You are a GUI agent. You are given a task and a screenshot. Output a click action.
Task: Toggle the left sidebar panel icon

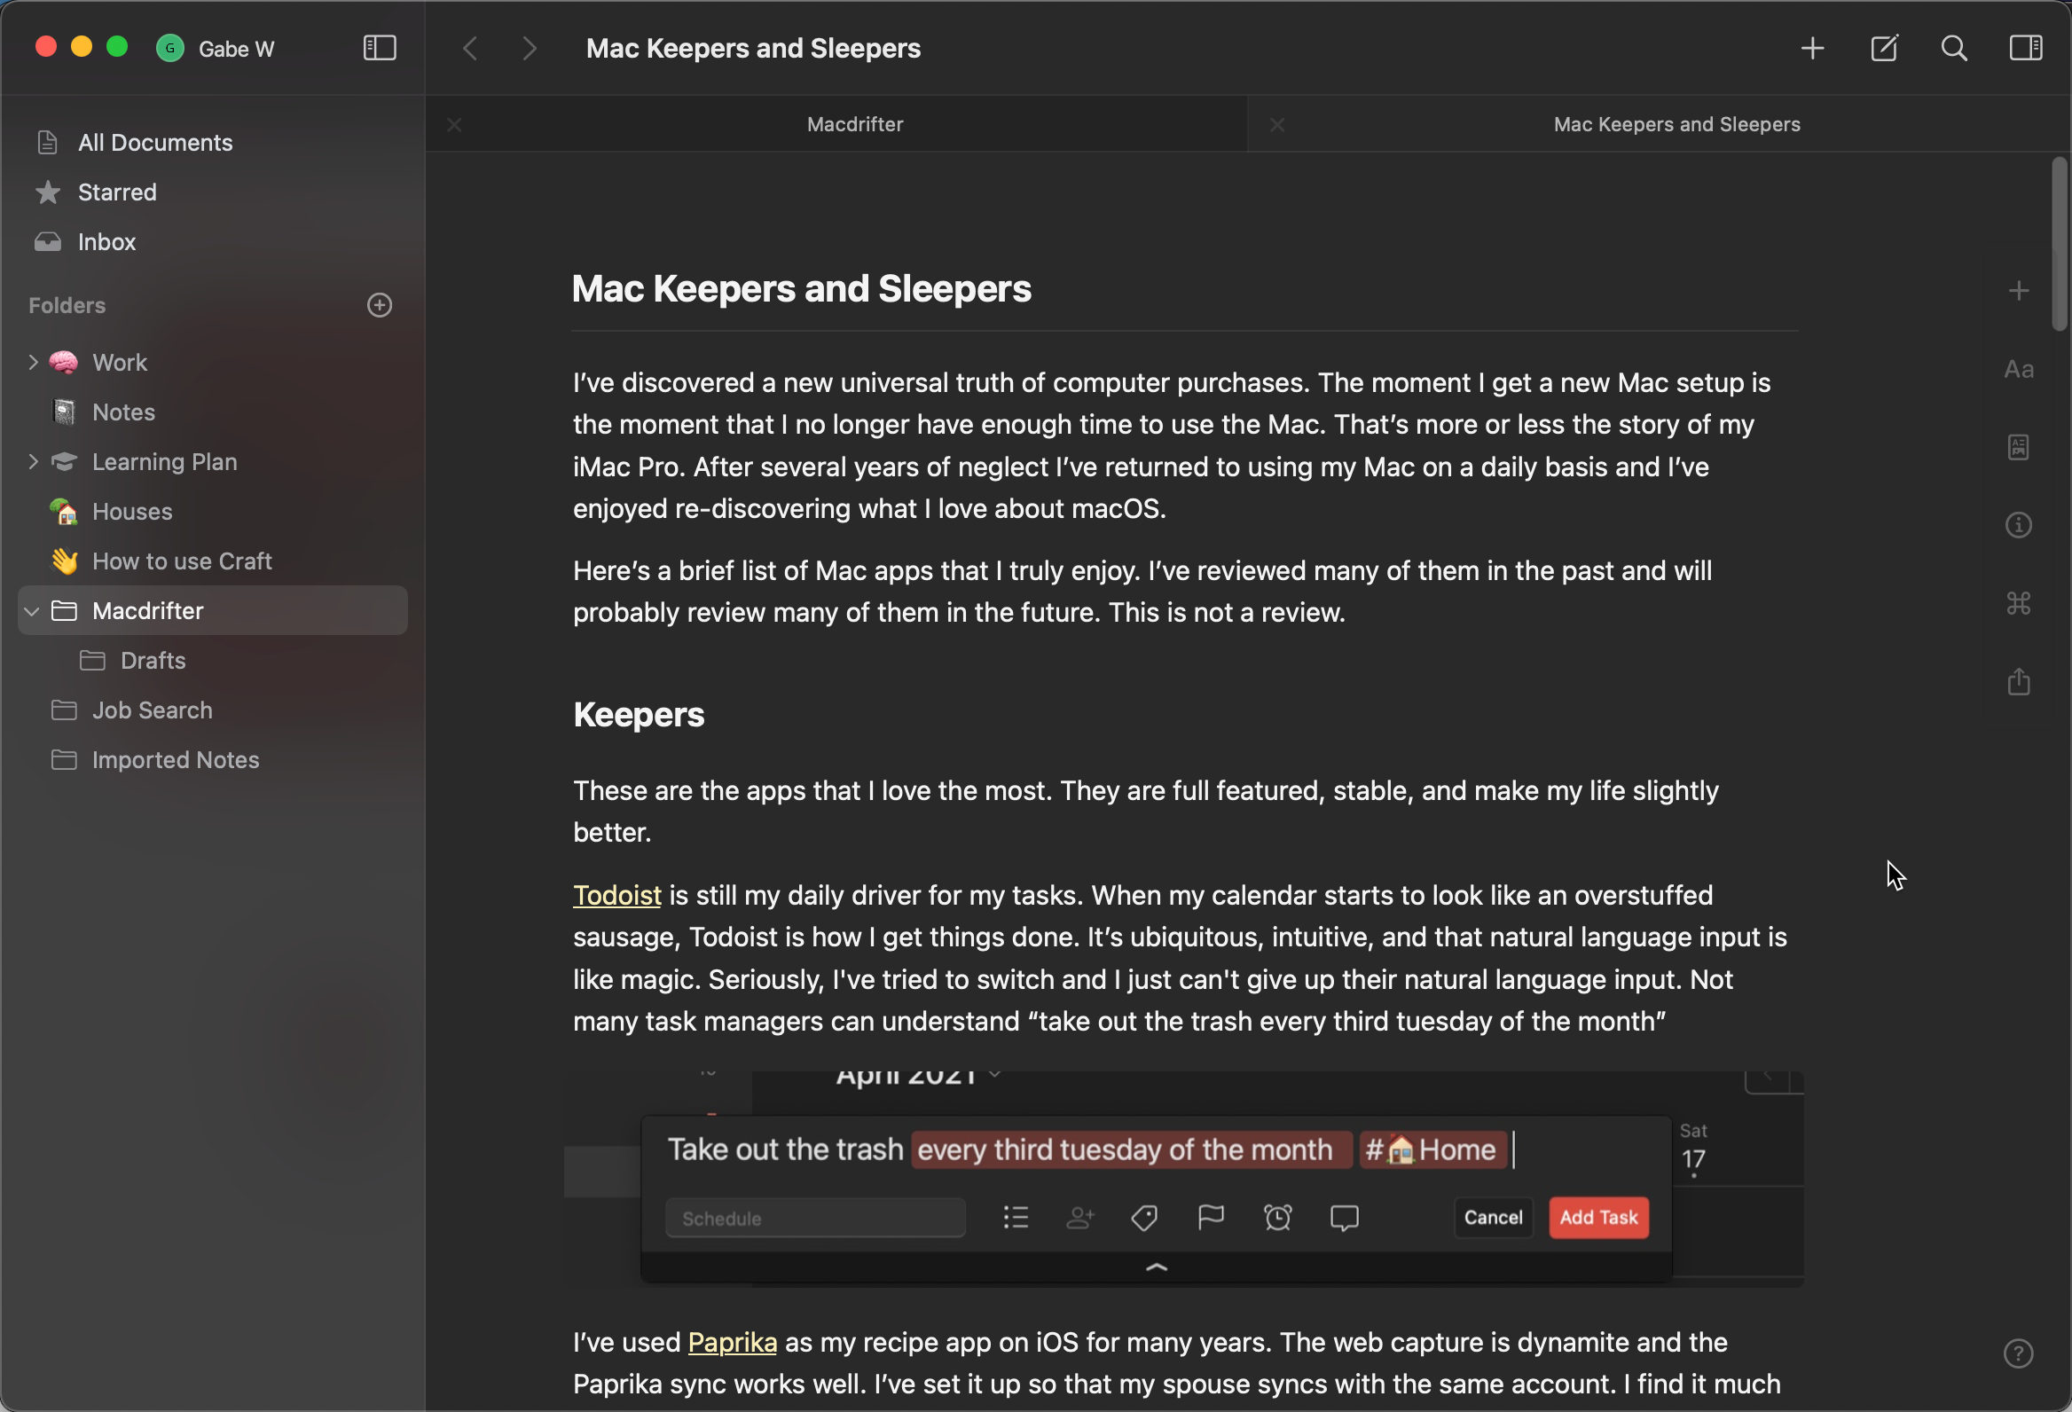point(380,48)
